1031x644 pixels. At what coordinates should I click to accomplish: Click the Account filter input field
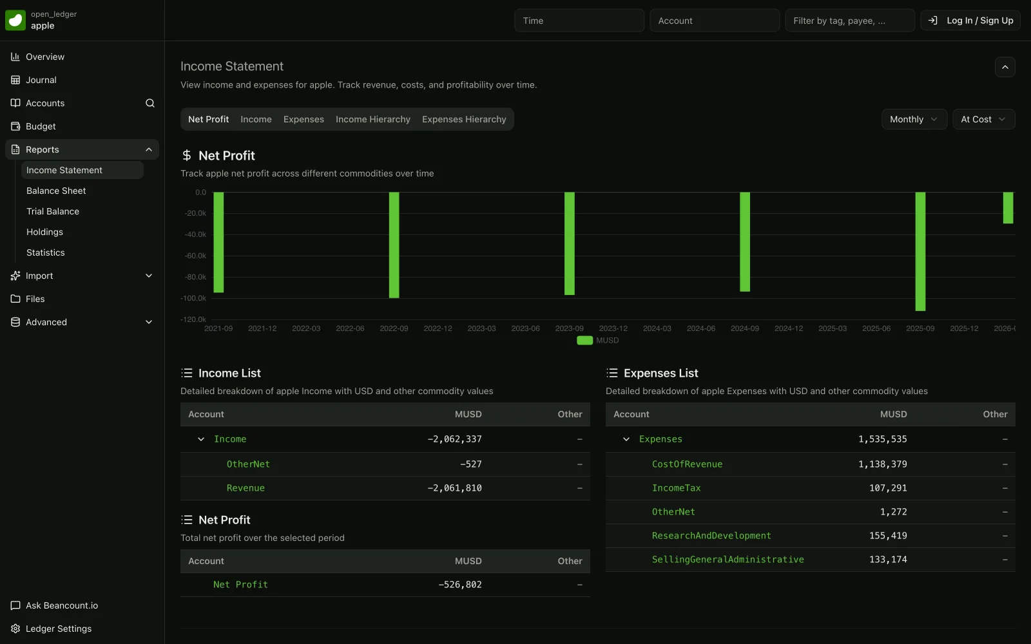[715, 21]
